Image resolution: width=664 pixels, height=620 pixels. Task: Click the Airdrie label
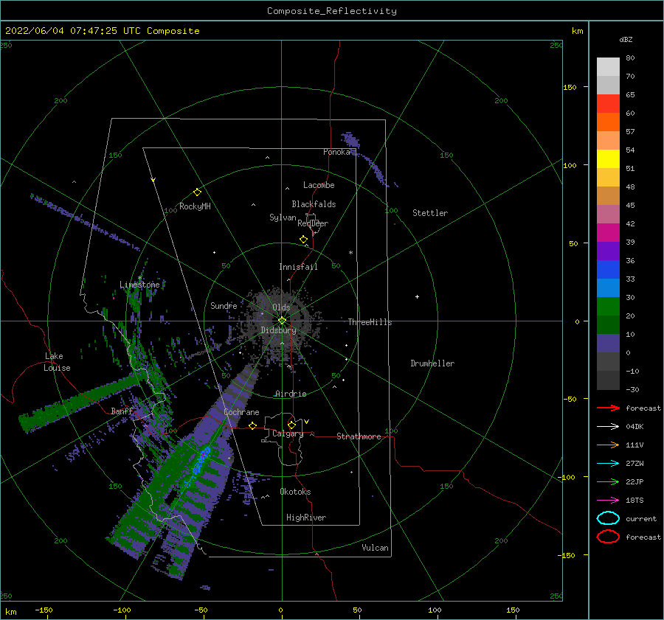291,394
